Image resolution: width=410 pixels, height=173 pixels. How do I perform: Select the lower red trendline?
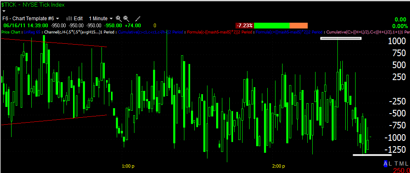coord(54,120)
